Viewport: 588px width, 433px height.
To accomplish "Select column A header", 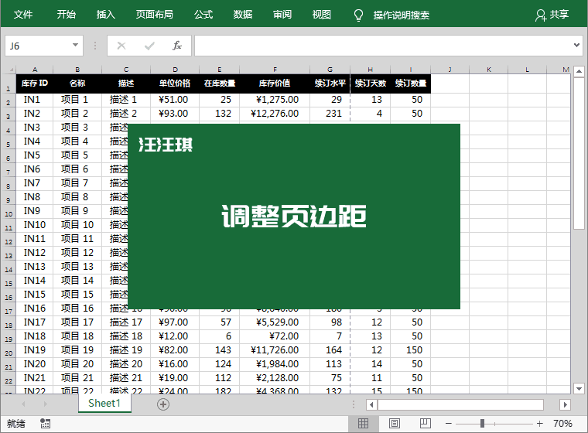I will [35, 70].
